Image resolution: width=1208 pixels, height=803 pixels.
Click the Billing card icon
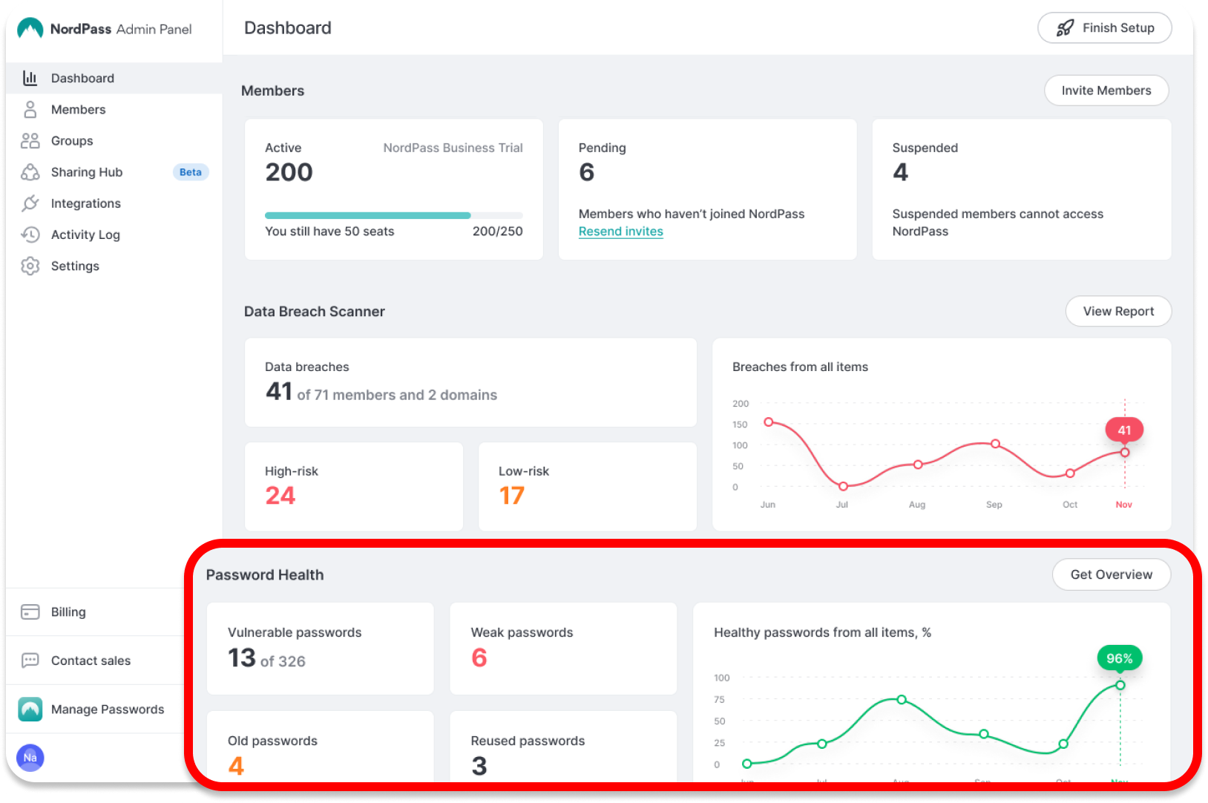[30, 612]
